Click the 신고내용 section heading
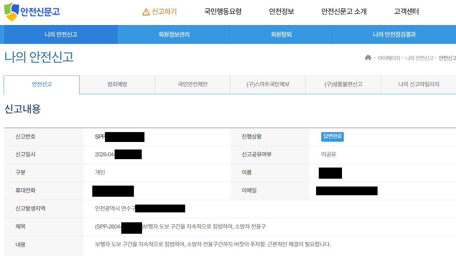Screen dimensions: 456x256 point(23,109)
